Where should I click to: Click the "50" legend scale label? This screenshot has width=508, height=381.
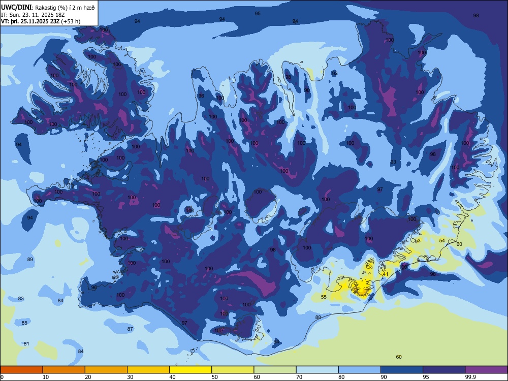(x=215, y=377)
